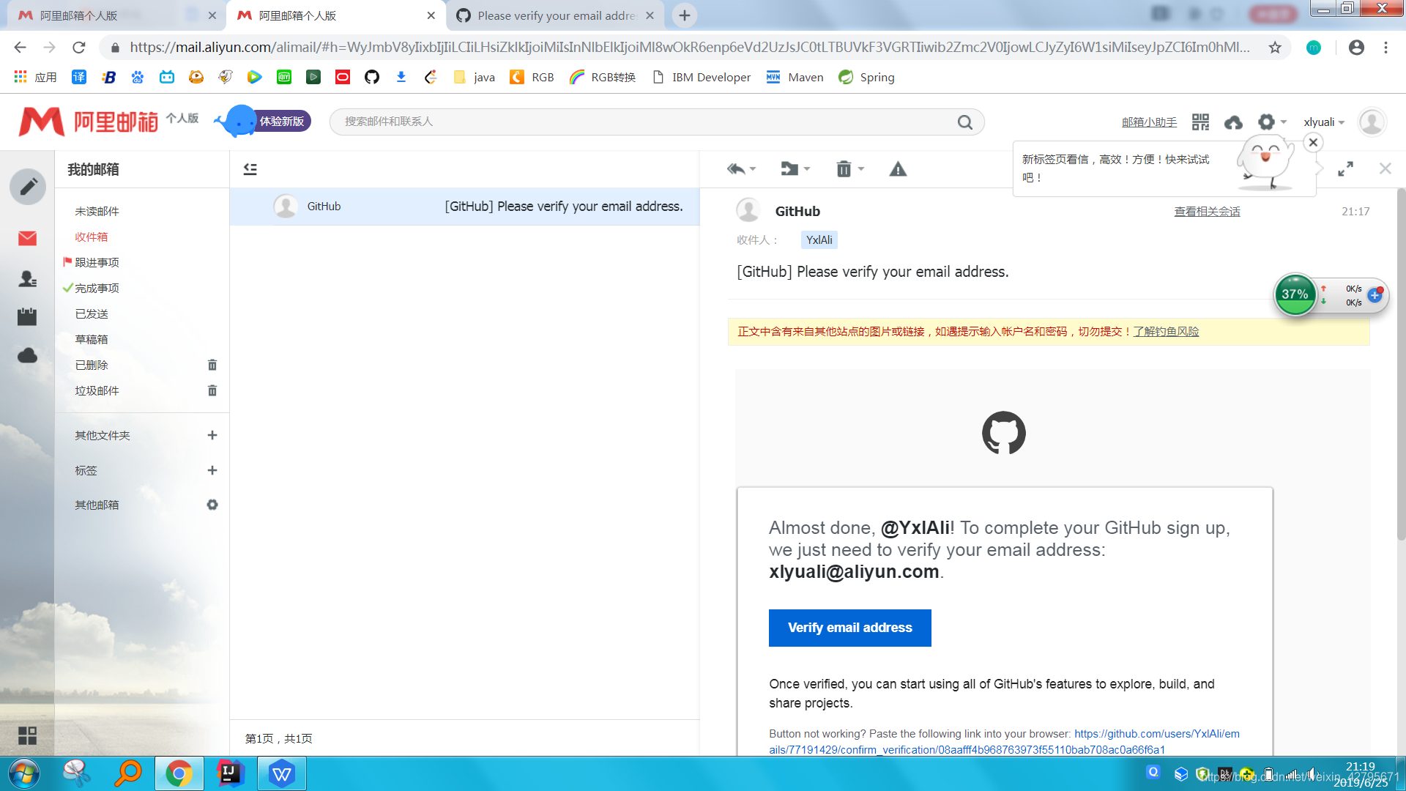Dismiss the new-tab tip popup
Viewport: 1406px width, 791px height.
click(1313, 143)
